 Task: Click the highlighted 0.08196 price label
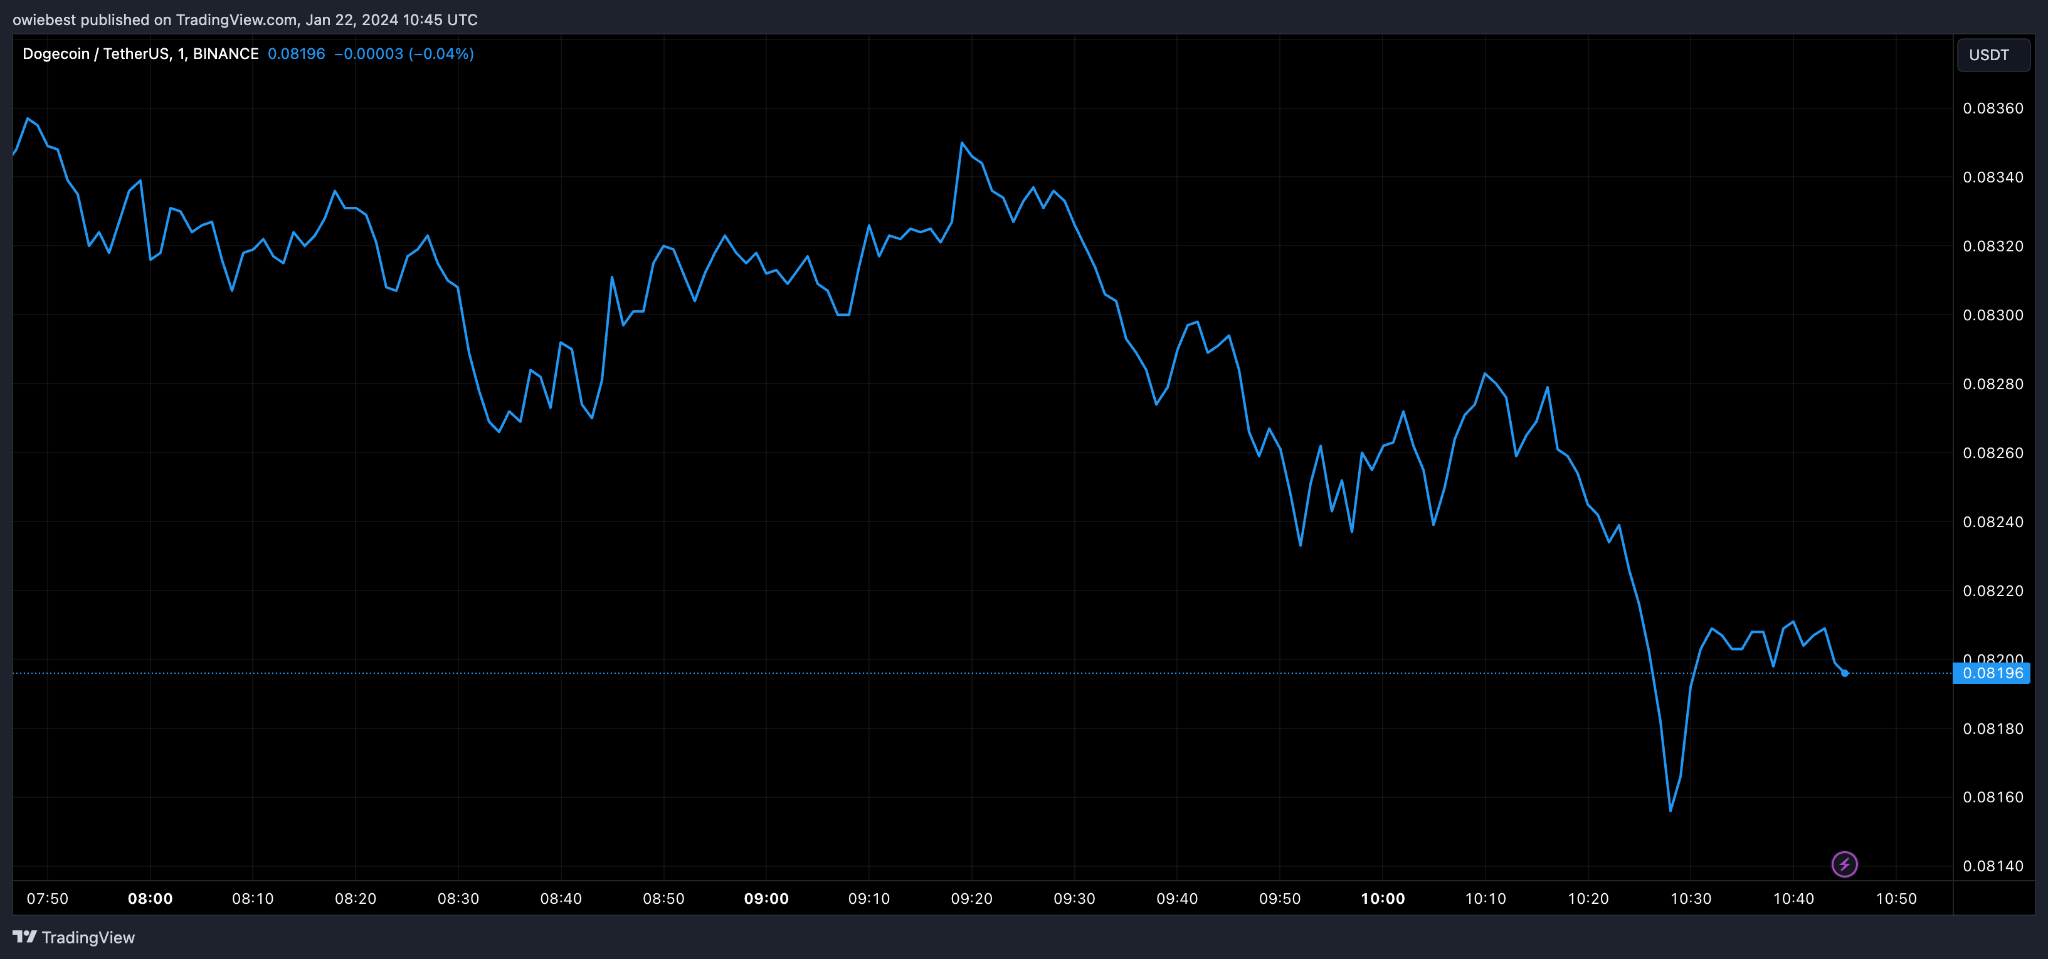click(x=1992, y=673)
